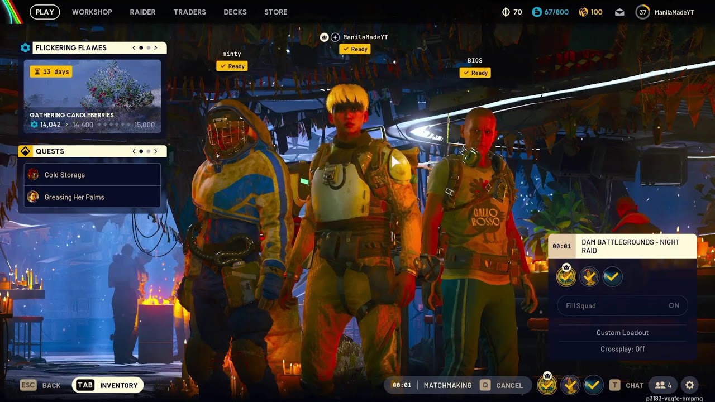Click Cold Storage quest giver portrait
715x402 pixels.
click(33, 175)
